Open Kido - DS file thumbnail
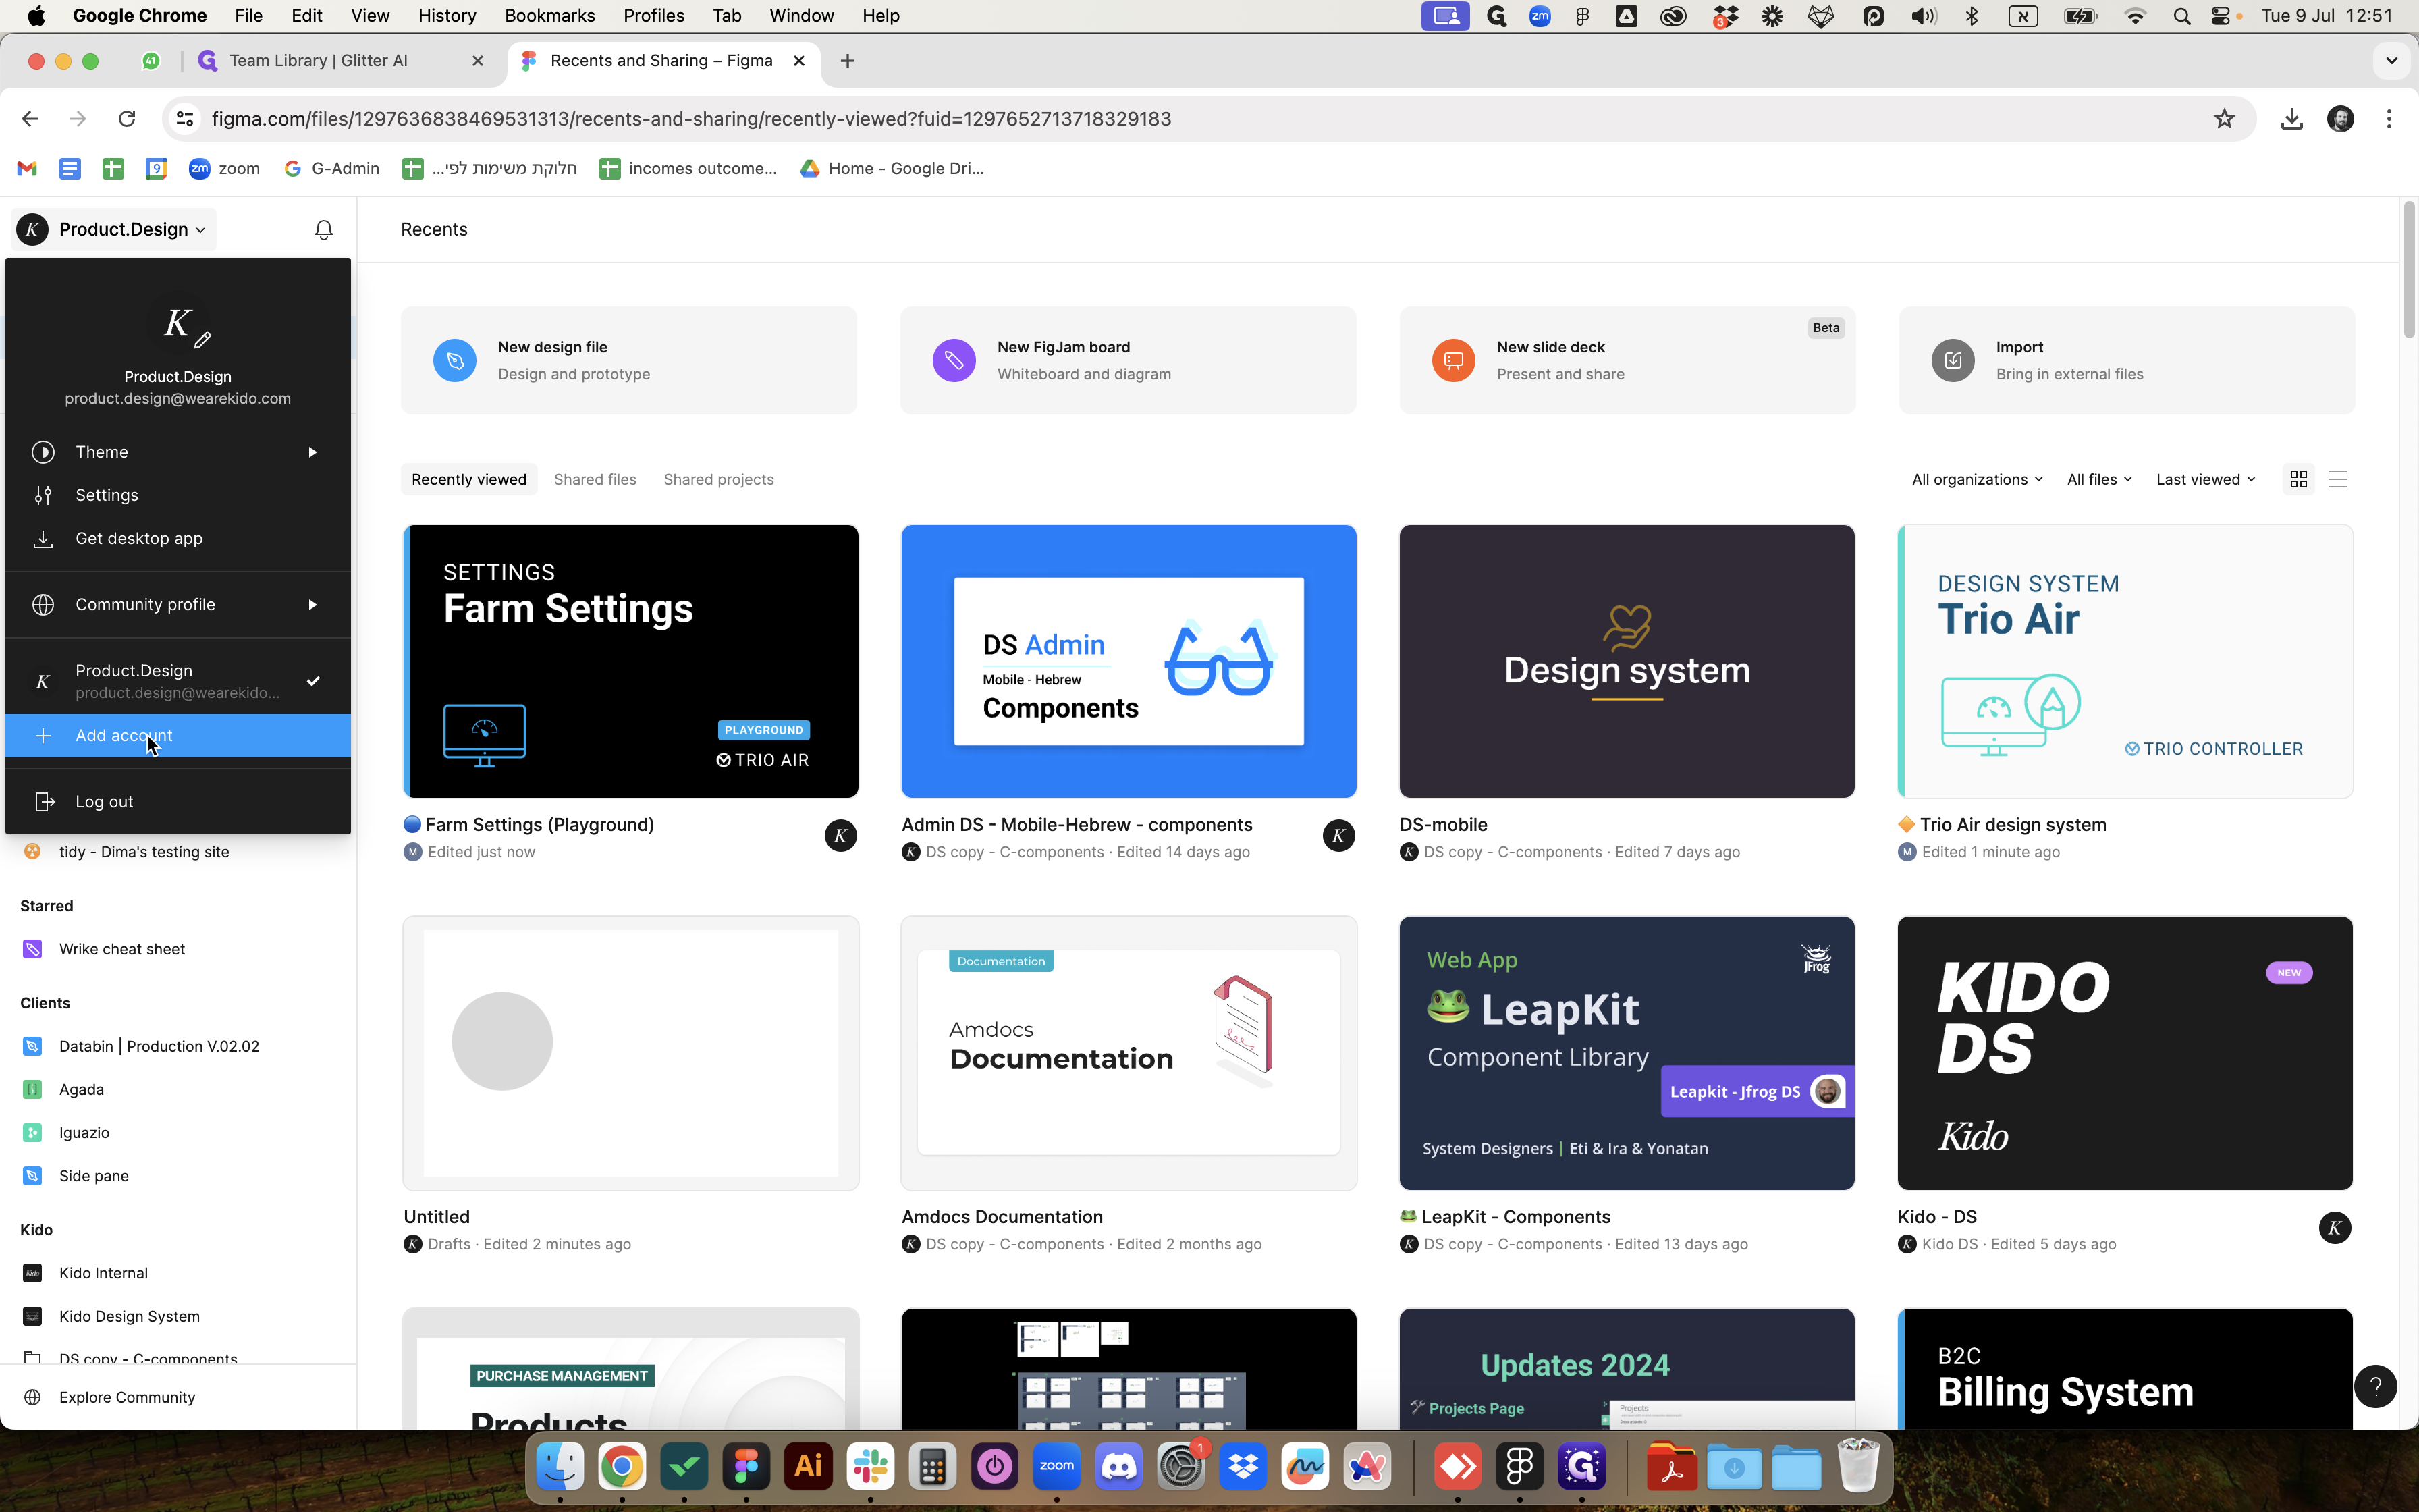Image resolution: width=2419 pixels, height=1512 pixels. click(x=2125, y=1053)
